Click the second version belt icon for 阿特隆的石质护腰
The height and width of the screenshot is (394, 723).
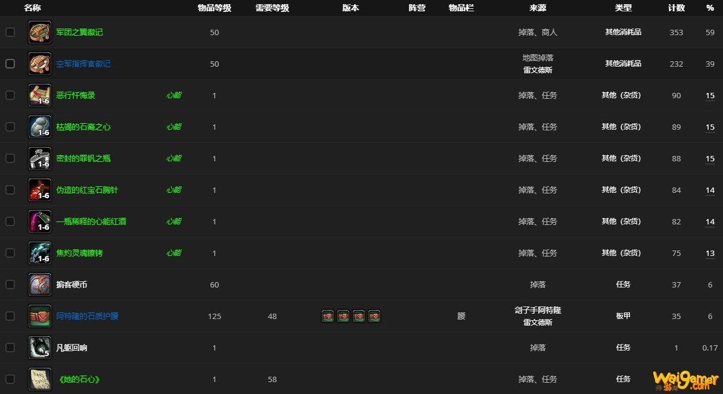[x=343, y=316]
